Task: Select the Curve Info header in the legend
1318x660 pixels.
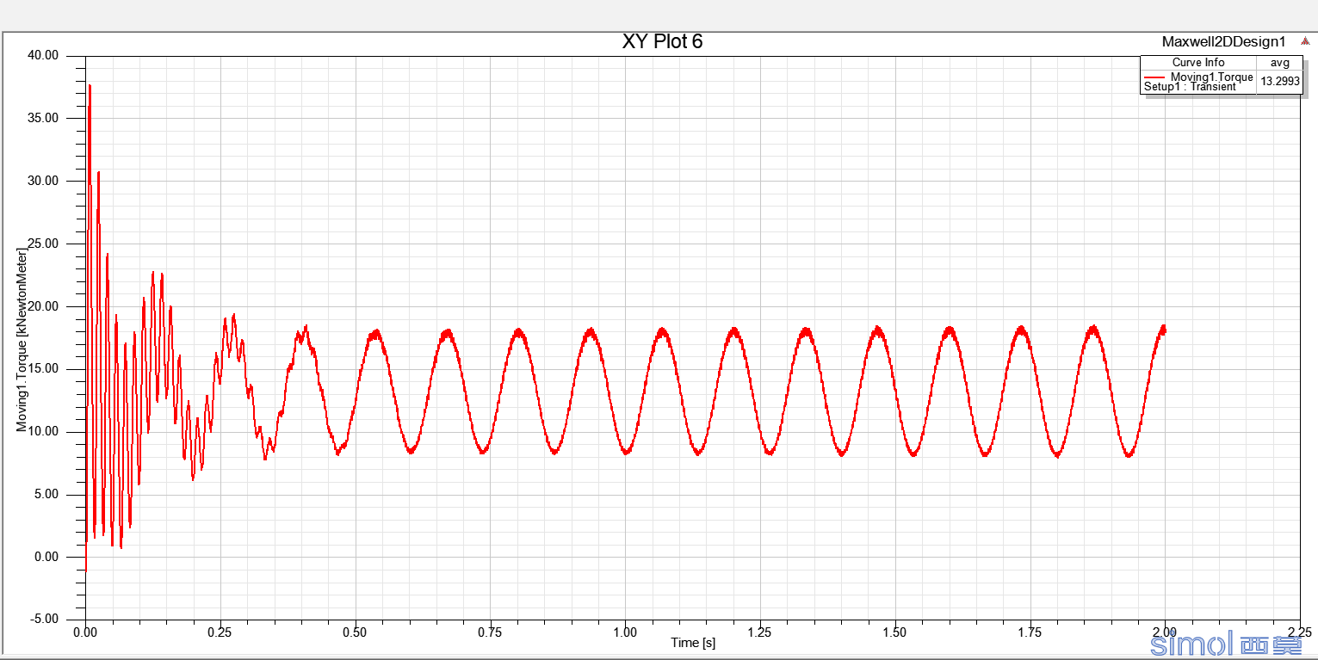Action: tap(1197, 63)
